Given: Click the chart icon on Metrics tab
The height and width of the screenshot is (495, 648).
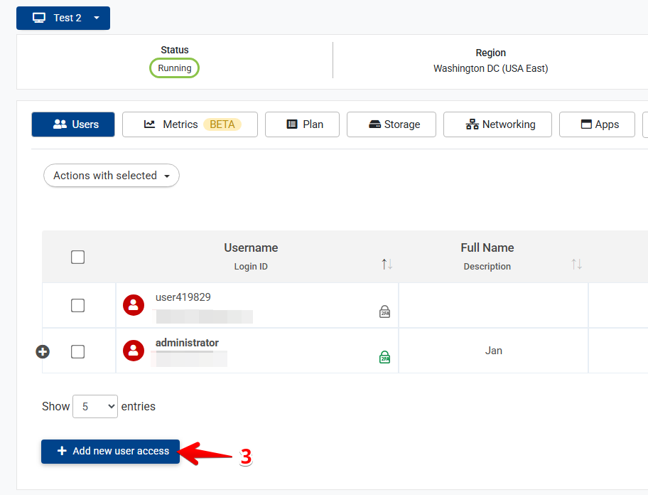Looking at the screenshot, I should [x=149, y=124].
